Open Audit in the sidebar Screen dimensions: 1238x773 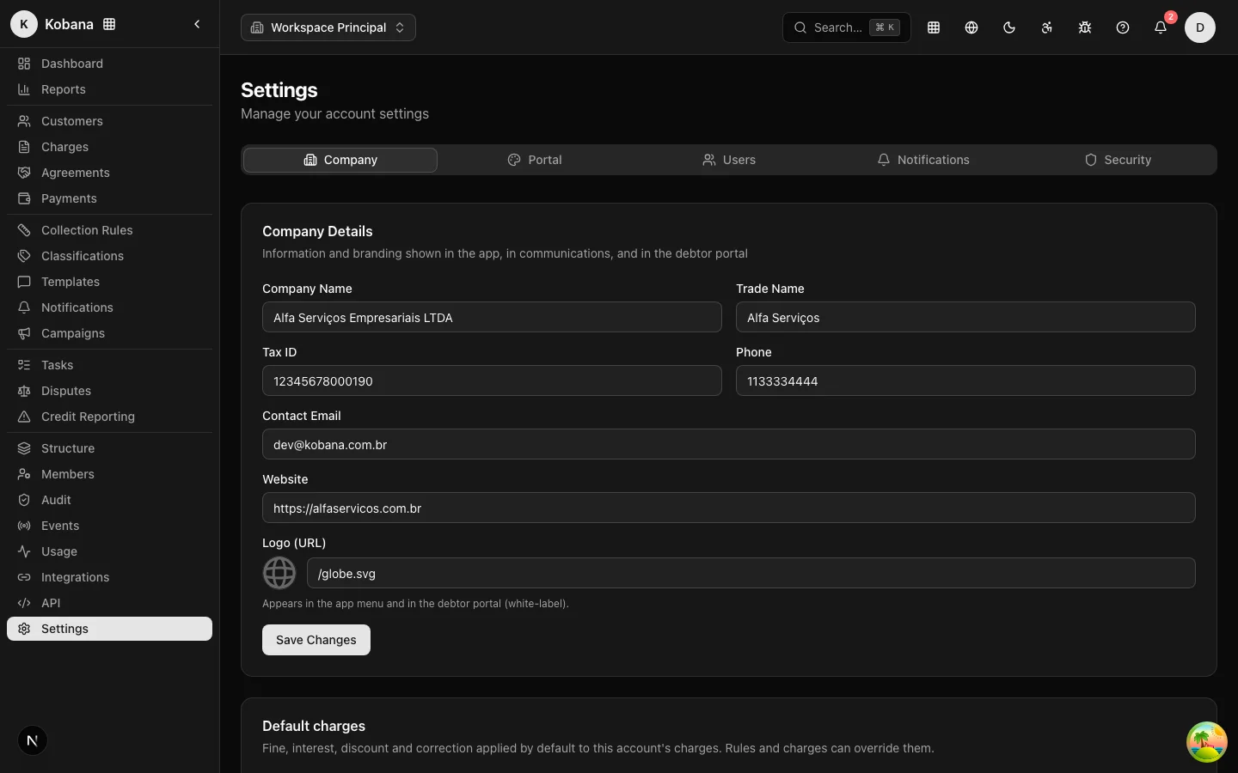[x=109, y=500]
